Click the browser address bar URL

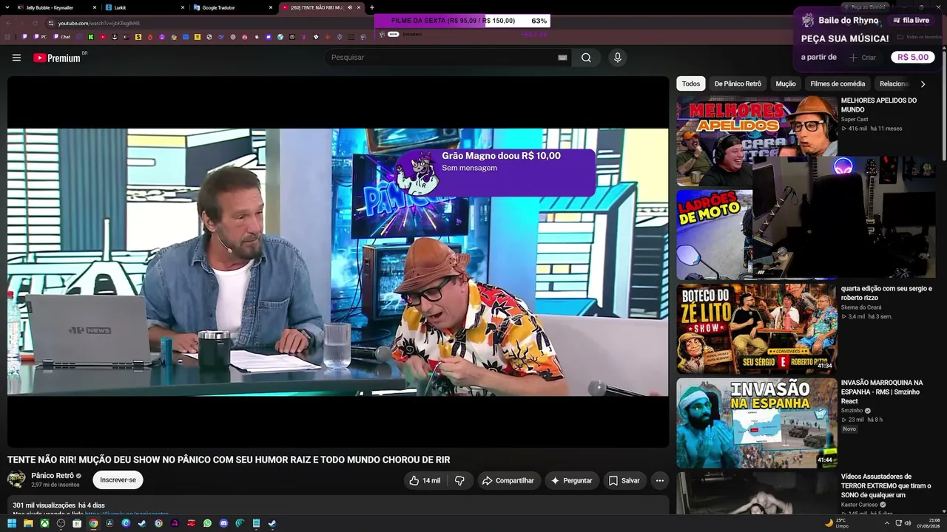pos(98,23)
